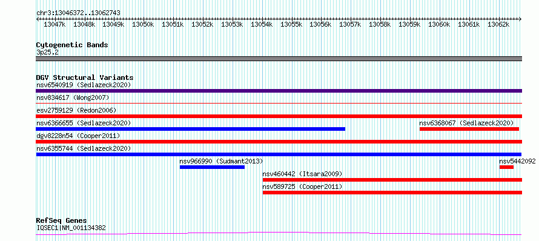Click the magenta IQSEC1 gene line

279,234
